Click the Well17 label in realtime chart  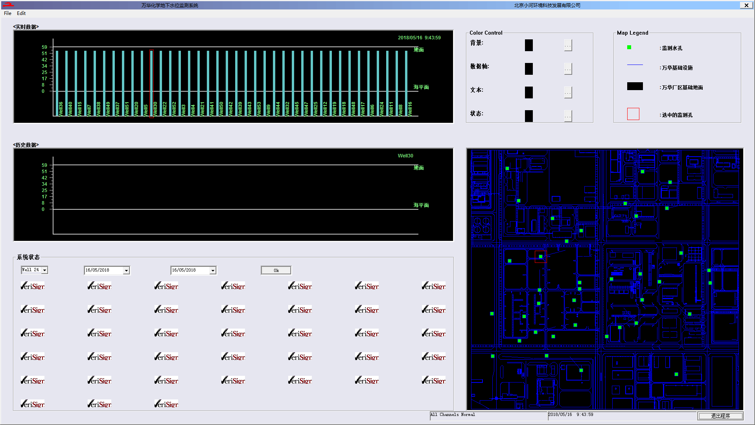(x=363, y=109)
